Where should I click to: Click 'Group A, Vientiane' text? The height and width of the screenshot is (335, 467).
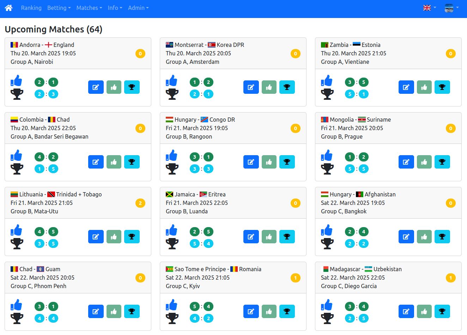[x=345, y=62]
